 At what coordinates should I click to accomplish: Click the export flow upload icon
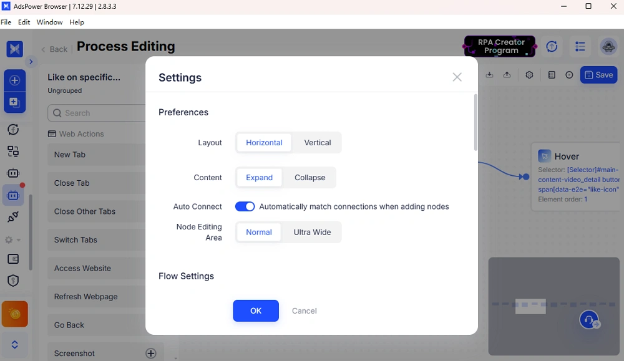[x=507, y=74]
